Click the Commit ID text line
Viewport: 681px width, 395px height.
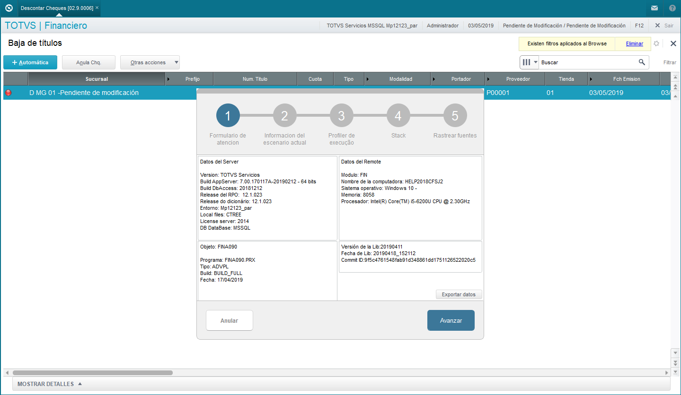point(408,260)
